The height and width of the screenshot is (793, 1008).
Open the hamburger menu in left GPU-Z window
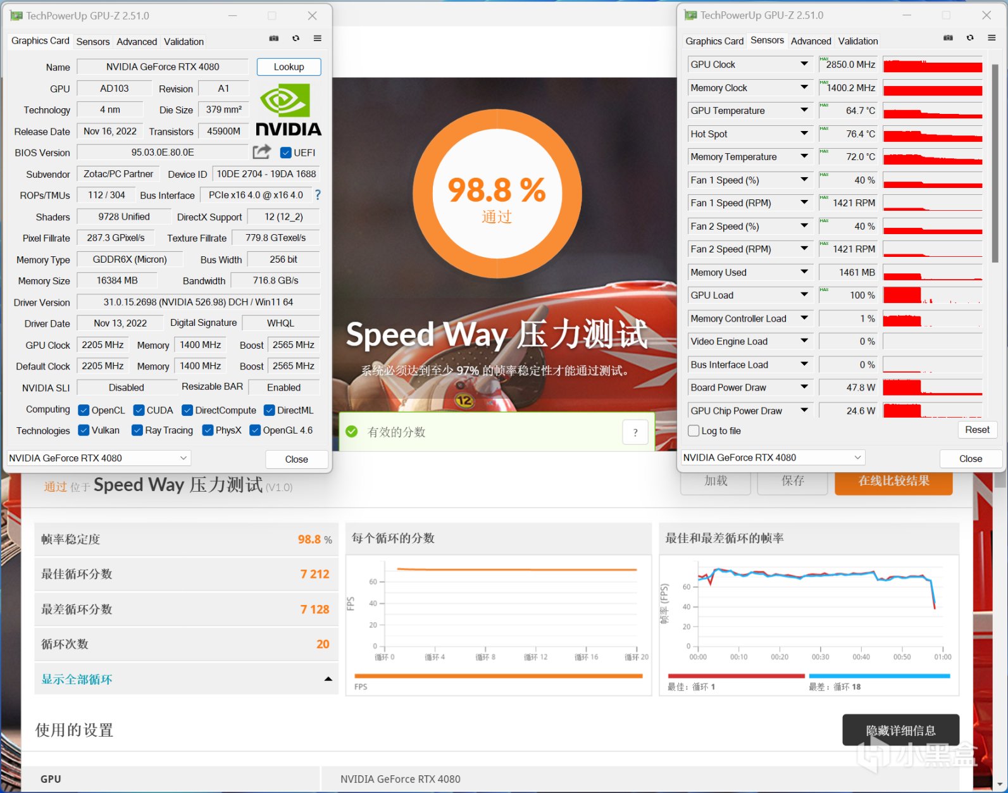pyautogui.click(x=318, y=39)
